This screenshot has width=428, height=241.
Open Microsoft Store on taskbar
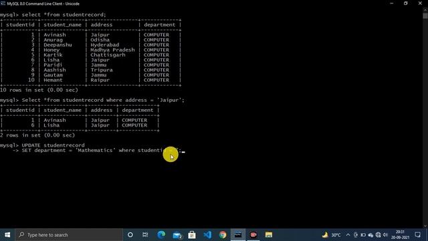(192, 235)
